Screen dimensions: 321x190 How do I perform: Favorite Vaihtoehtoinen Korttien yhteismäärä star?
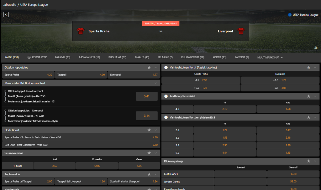(x=308, y=117)
